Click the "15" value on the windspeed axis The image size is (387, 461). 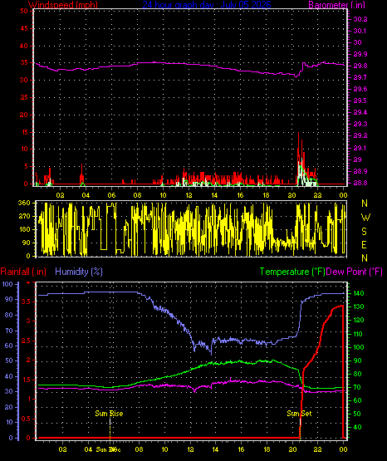(24, 132)
